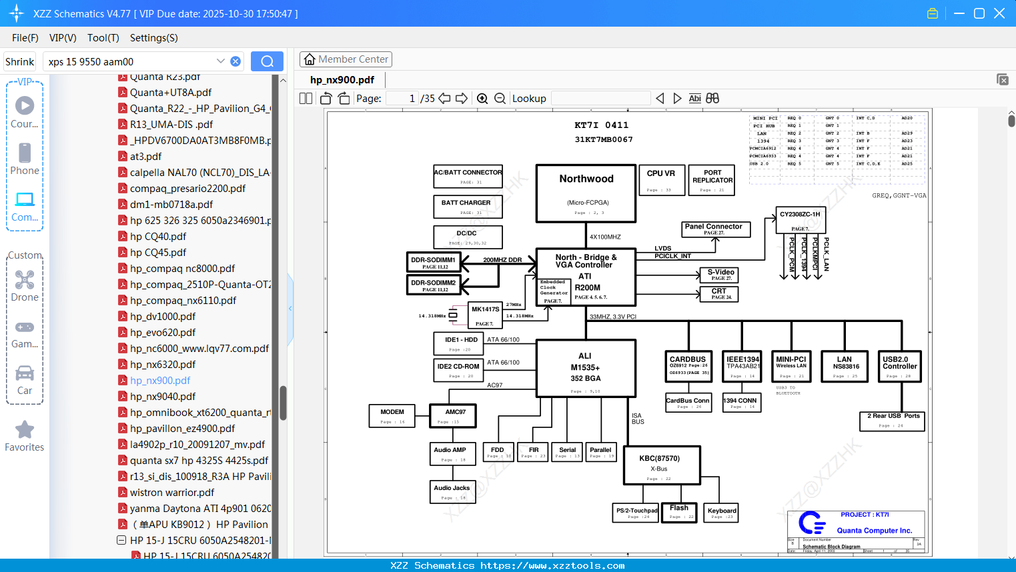Rotate the page clockwise
The width and height of the screenshot is (1016, 572).
tap(344, 98)
